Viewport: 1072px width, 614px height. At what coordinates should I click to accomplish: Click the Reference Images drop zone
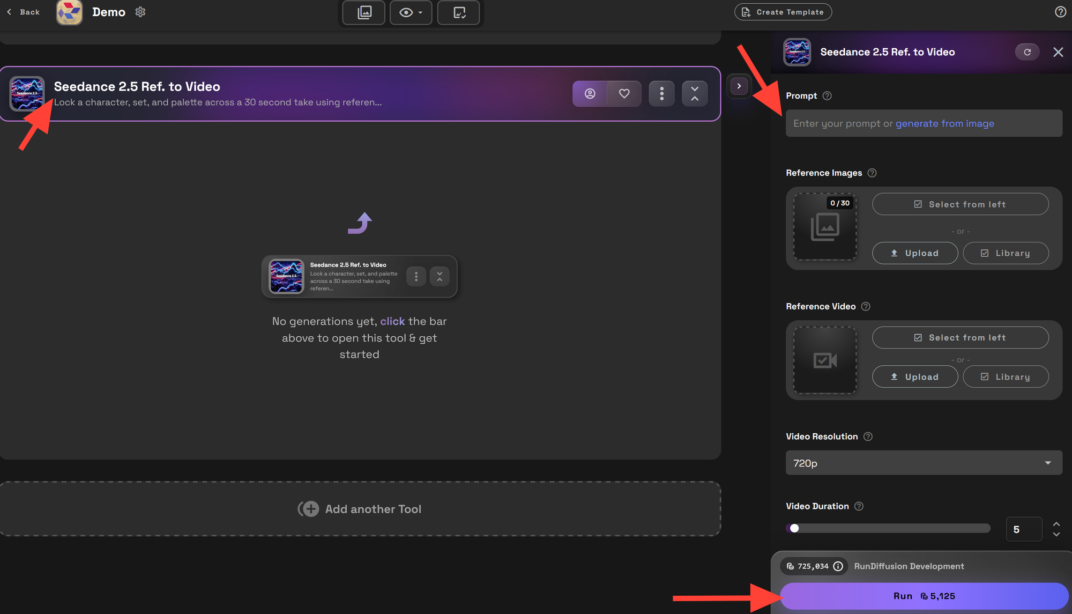click(825, 227)
